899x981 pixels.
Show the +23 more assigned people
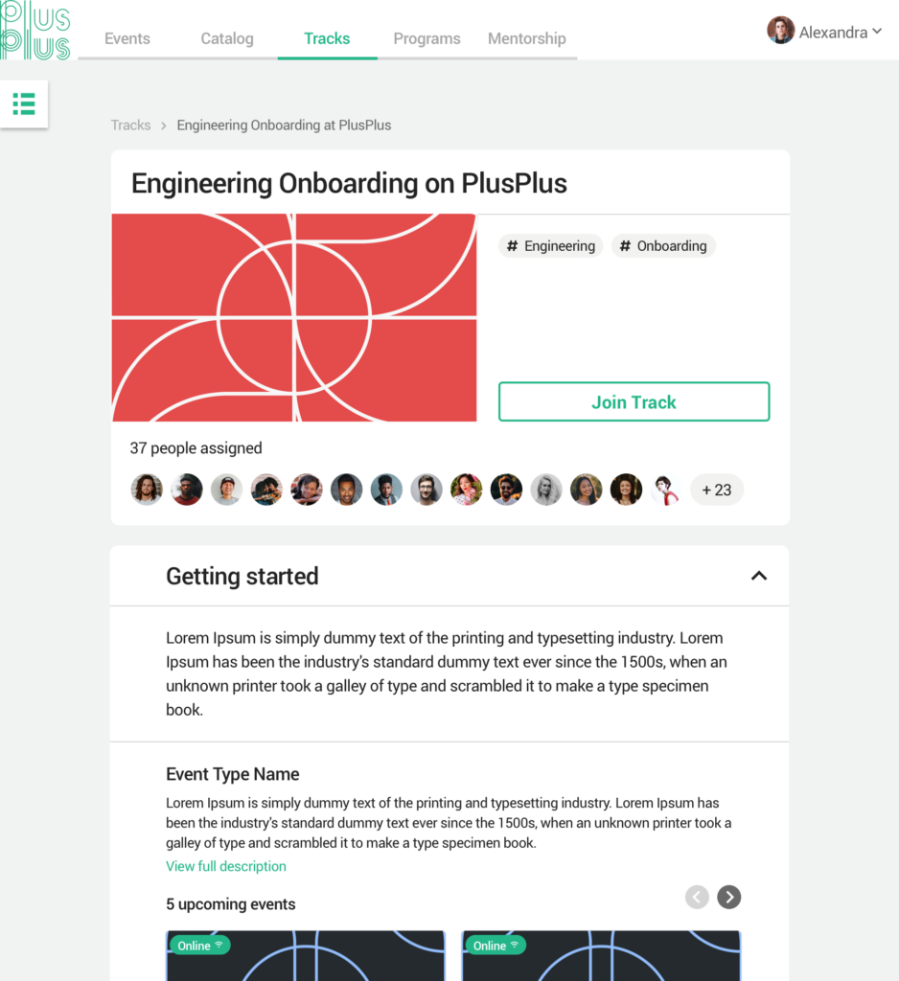click(x=717, y=490)
